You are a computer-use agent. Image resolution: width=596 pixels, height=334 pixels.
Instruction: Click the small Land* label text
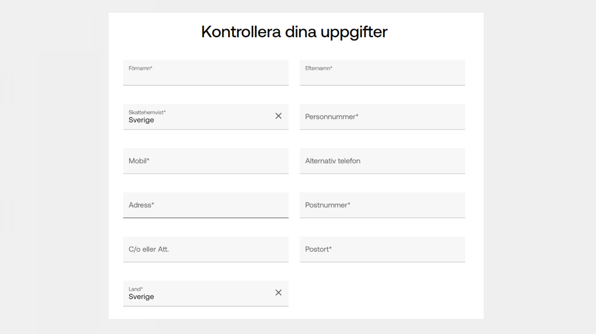[136, 289]
